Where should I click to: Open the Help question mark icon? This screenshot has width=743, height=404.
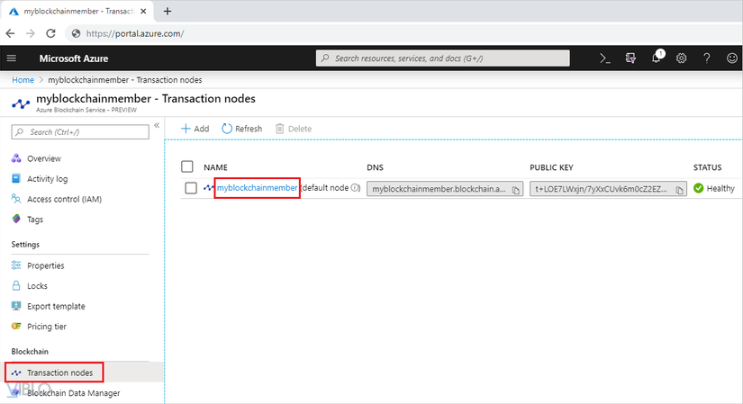(x=706, y=58)
